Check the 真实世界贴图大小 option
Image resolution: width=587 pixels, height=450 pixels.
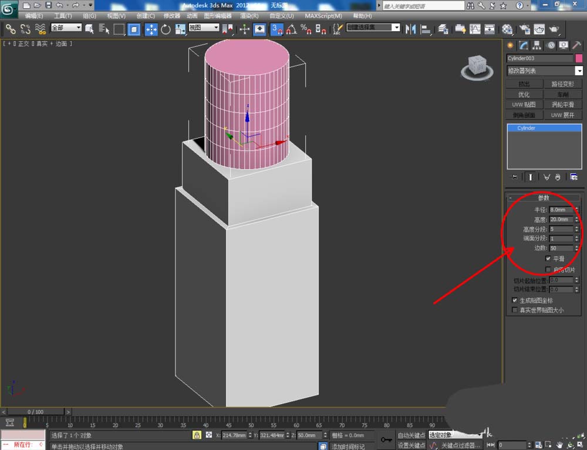point(515,310)
